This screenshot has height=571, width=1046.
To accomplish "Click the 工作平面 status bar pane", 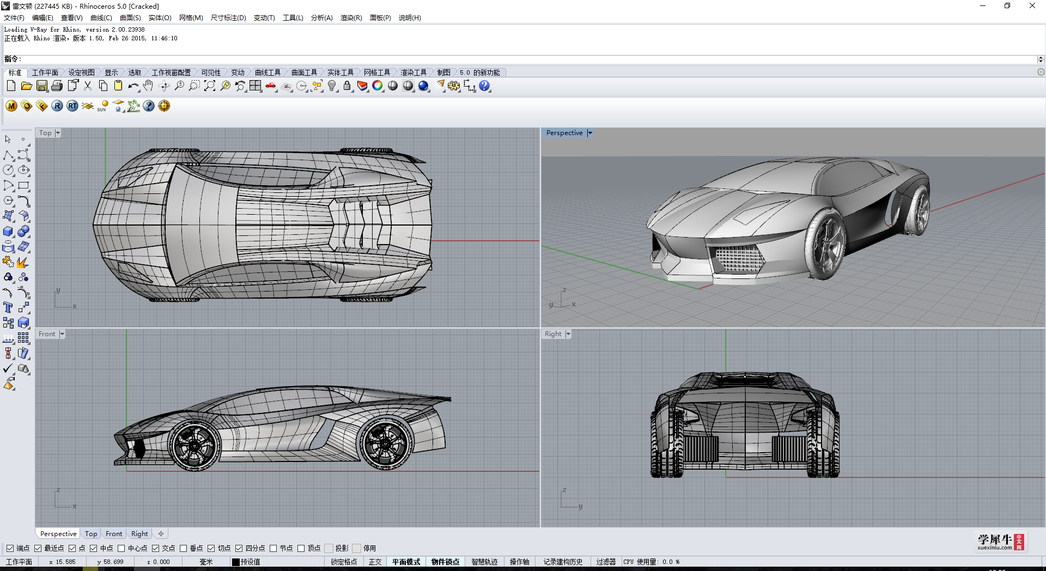I will point(19,562).
